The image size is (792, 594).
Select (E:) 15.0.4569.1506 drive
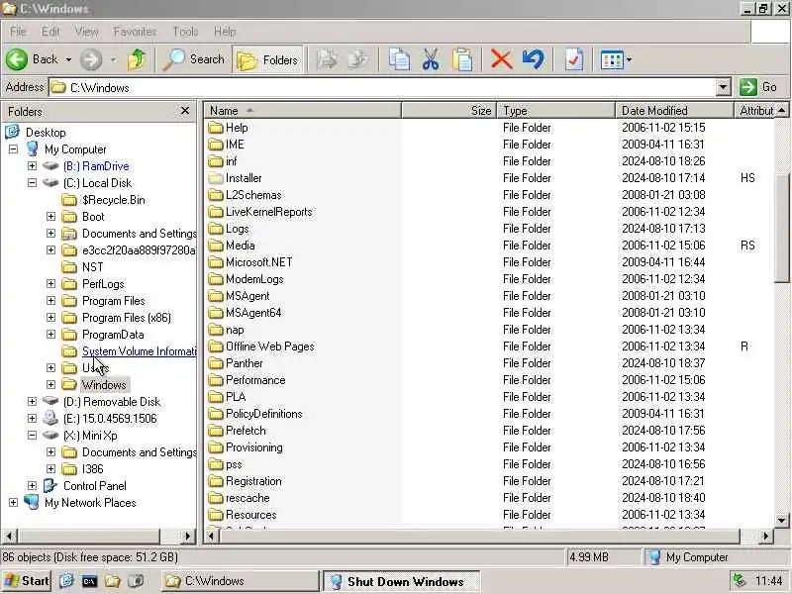click(110, 419)
